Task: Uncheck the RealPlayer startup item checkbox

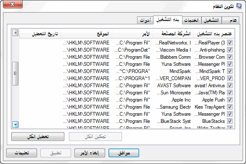Action: click(230, 42)
